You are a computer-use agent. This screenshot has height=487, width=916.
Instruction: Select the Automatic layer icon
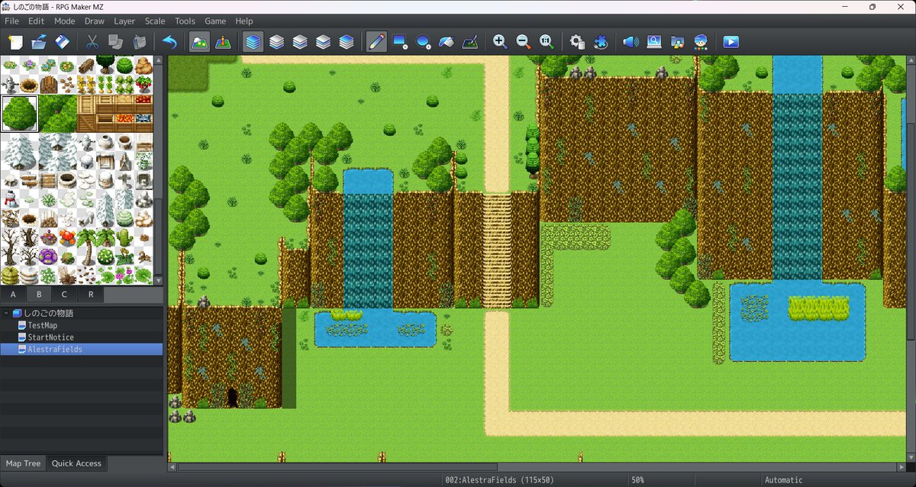253,42
